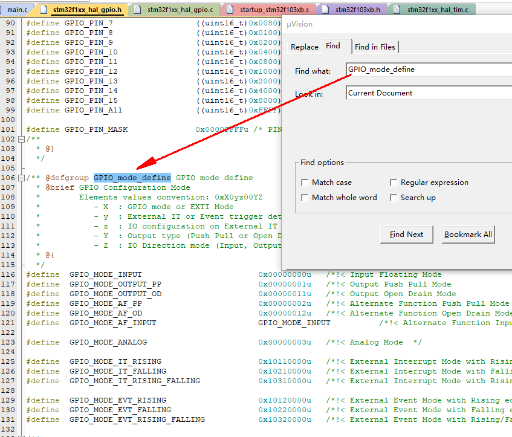Viewport: 512px width, 437px height.
Task: Open the Find in Files tab
Action: 375,47
